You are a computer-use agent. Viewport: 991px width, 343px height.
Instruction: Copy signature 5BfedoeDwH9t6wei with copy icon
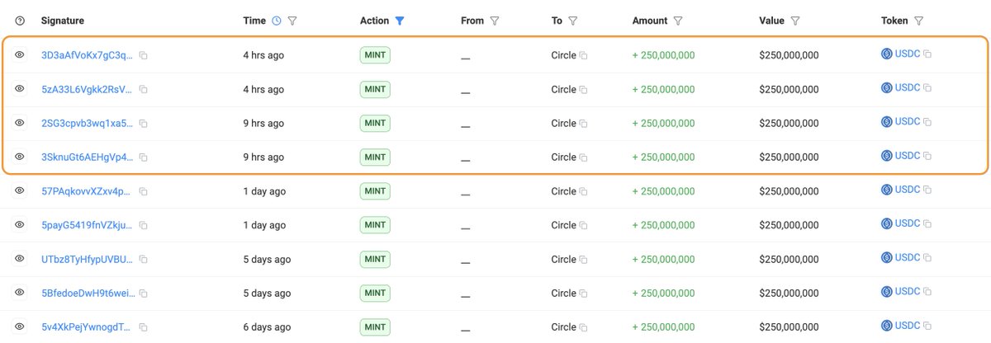click(144, 293)
